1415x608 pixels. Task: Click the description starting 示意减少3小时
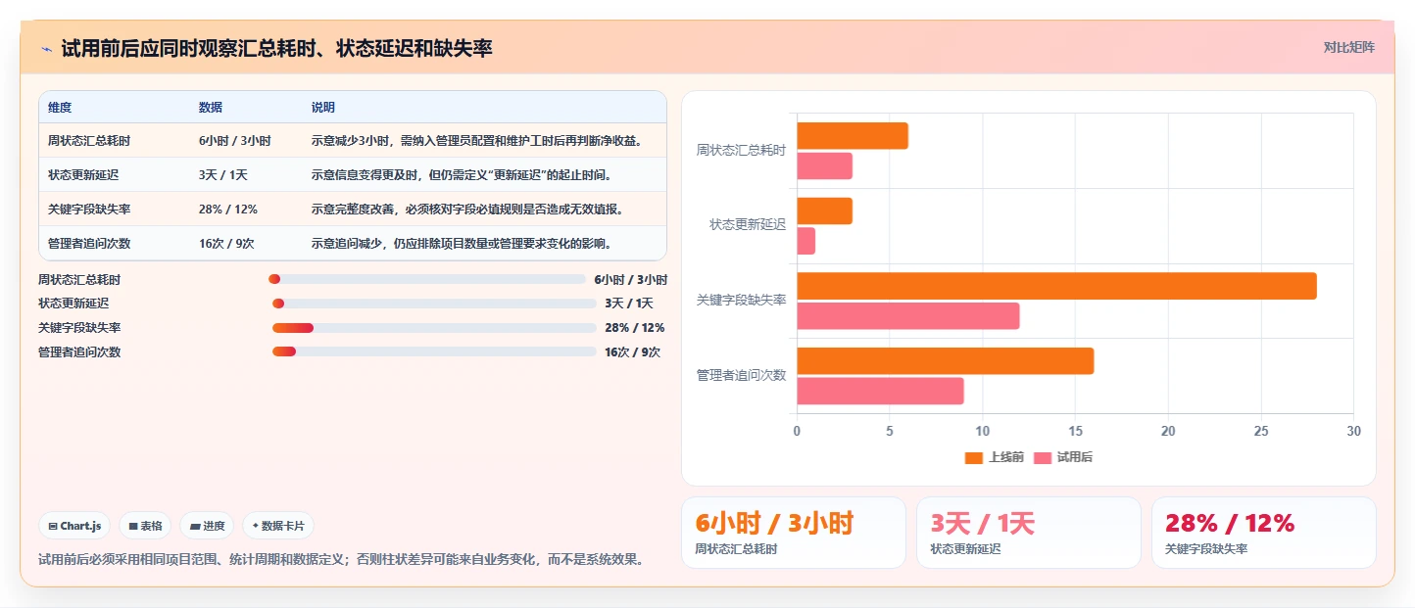477,141
